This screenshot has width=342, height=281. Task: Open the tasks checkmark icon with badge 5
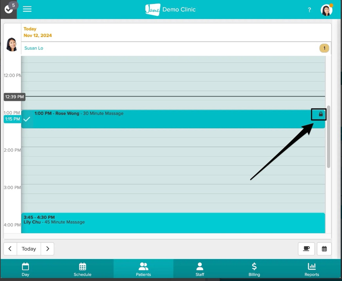9,9
